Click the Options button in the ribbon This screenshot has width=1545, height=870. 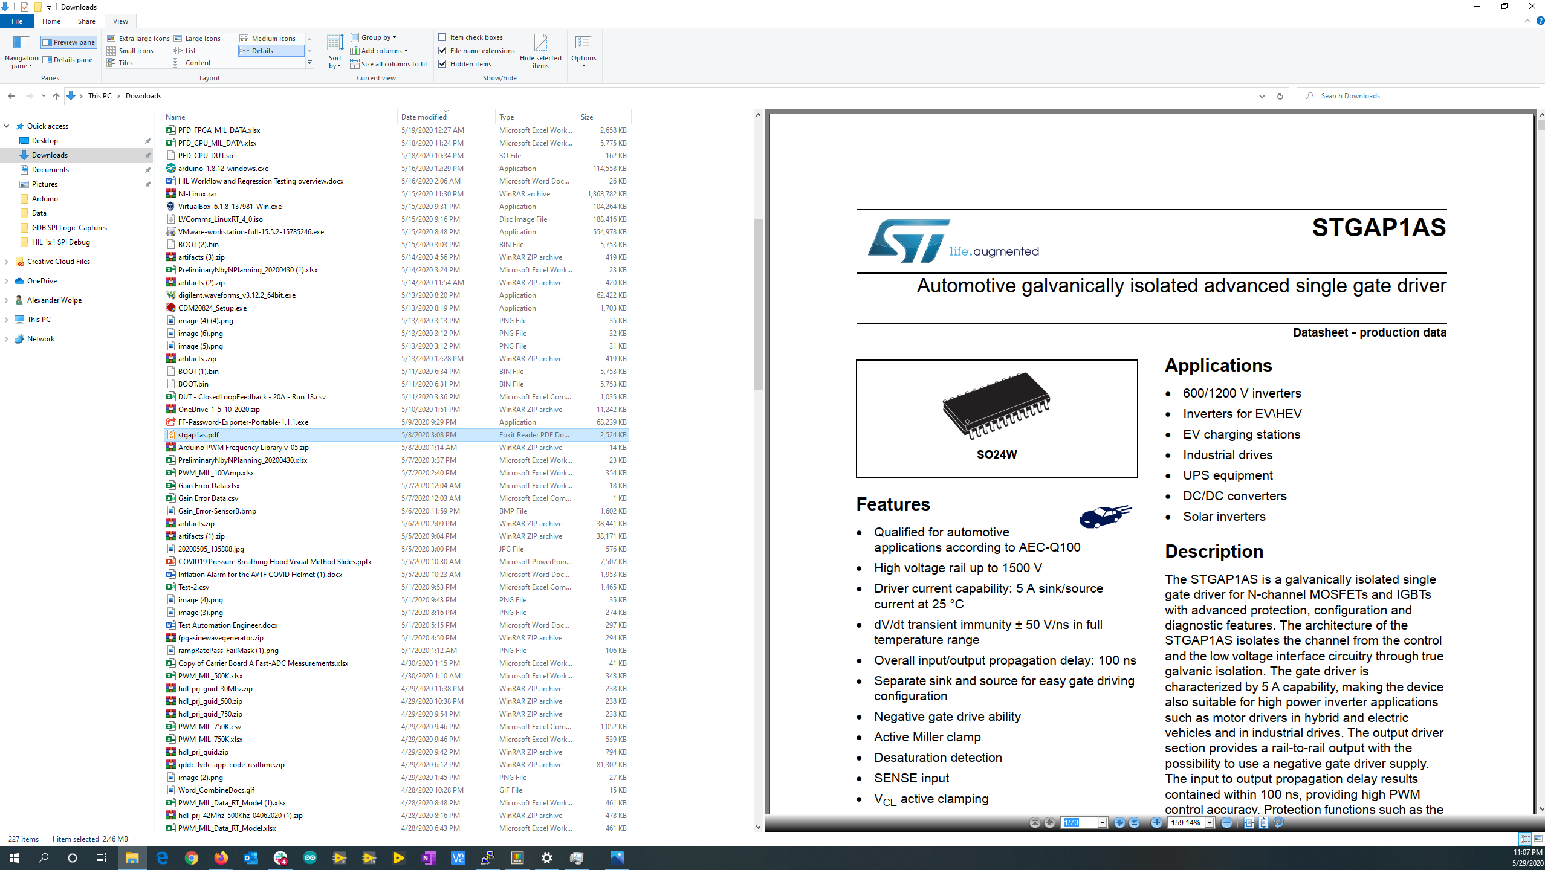tap(584, 50)
